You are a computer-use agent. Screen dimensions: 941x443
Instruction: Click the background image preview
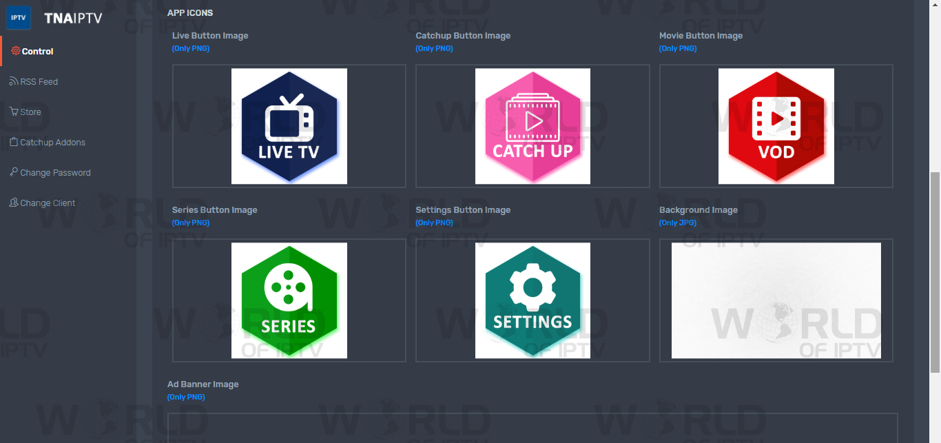point(776,300)
